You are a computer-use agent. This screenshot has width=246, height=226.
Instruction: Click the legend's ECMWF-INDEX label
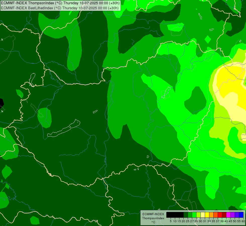[153, 214]
